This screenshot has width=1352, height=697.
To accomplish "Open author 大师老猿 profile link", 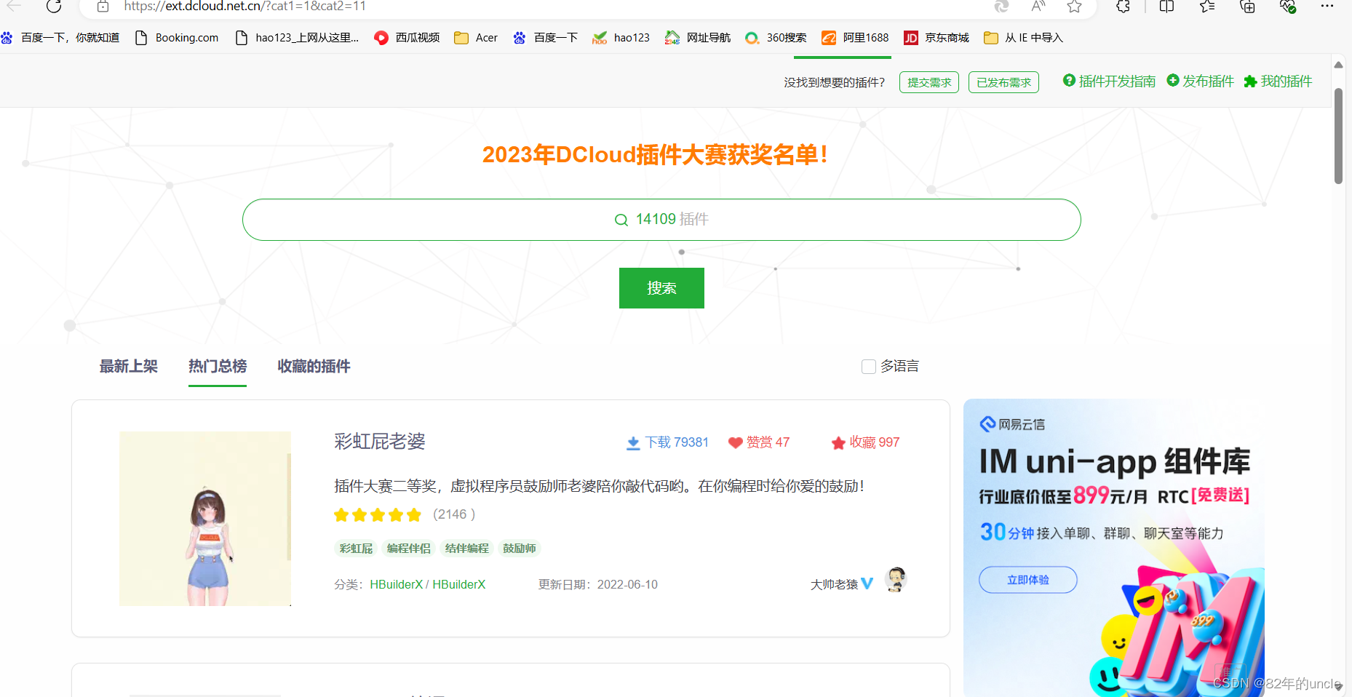I will (834, 584).
